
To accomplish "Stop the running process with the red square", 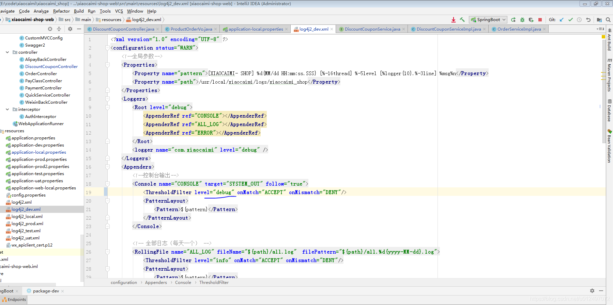I will (x=540, y=20).
